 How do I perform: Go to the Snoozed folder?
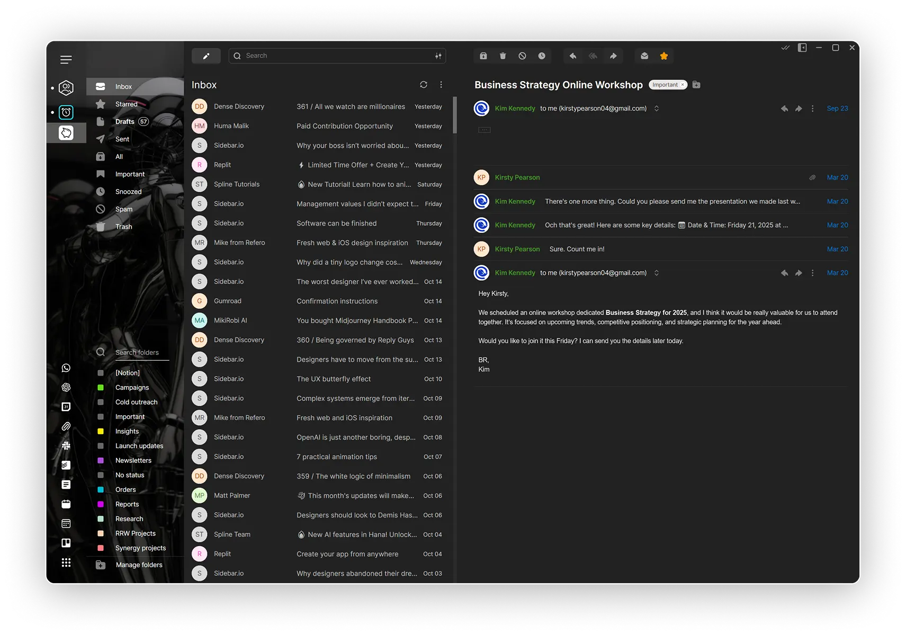135,192
